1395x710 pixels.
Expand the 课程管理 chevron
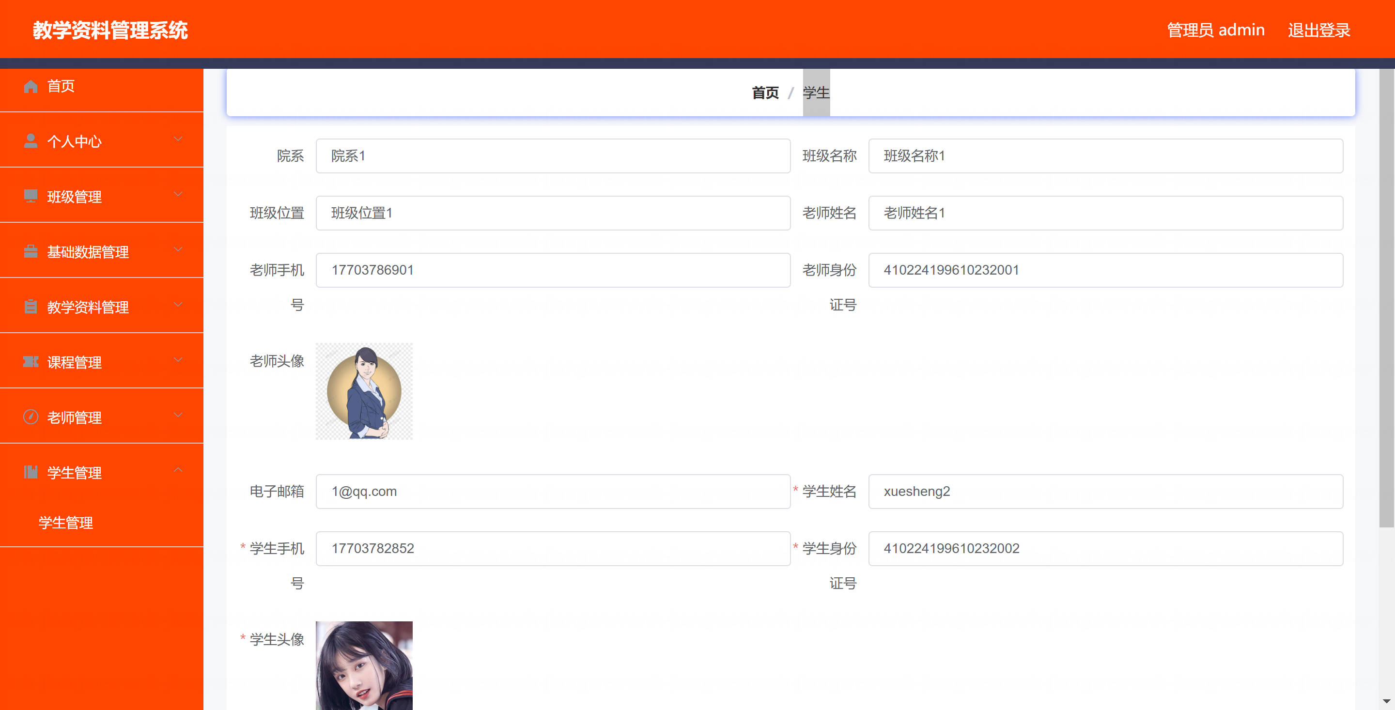coord(178,360)
